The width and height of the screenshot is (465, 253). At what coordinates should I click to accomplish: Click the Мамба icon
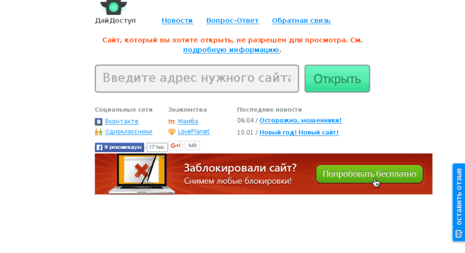click(172, 121)
